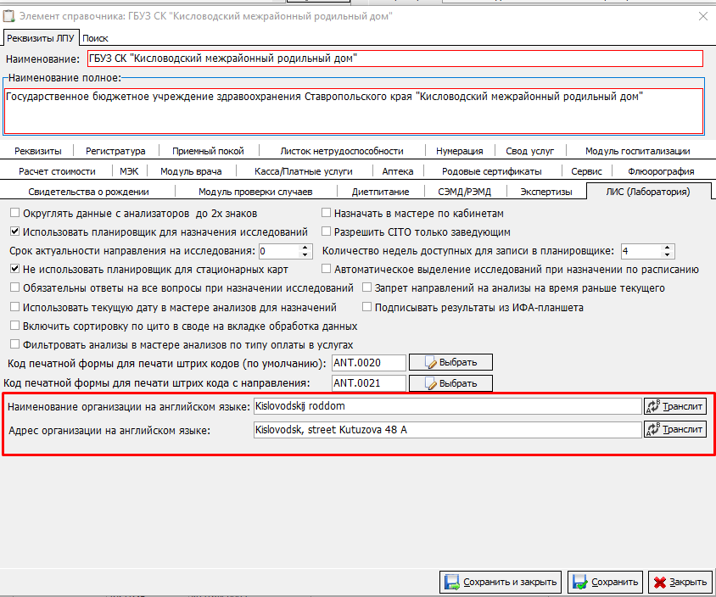Increase Срок актуальности направления spinner value
Viewport: 716px width, 597px height.
(x=305, y=247)
